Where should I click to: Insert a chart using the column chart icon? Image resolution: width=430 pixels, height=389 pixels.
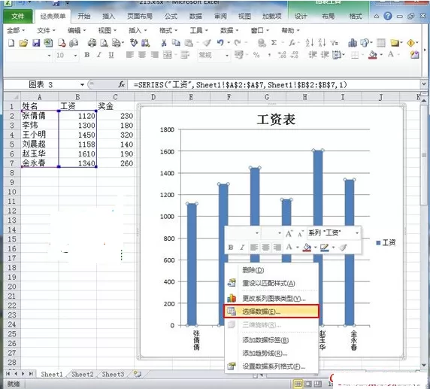pyautogui.click(x=353, y=43)
